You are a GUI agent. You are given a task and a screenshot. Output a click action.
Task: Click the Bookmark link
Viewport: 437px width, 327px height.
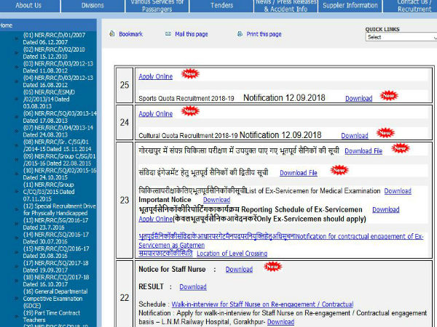coord(130,34)
